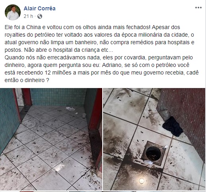Open the left photo of the tiled stalls
This screenshot has width=206, height=192.
pos(51,139)
